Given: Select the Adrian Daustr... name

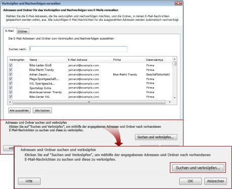Looking at the screenshot, I should point(39,74).
